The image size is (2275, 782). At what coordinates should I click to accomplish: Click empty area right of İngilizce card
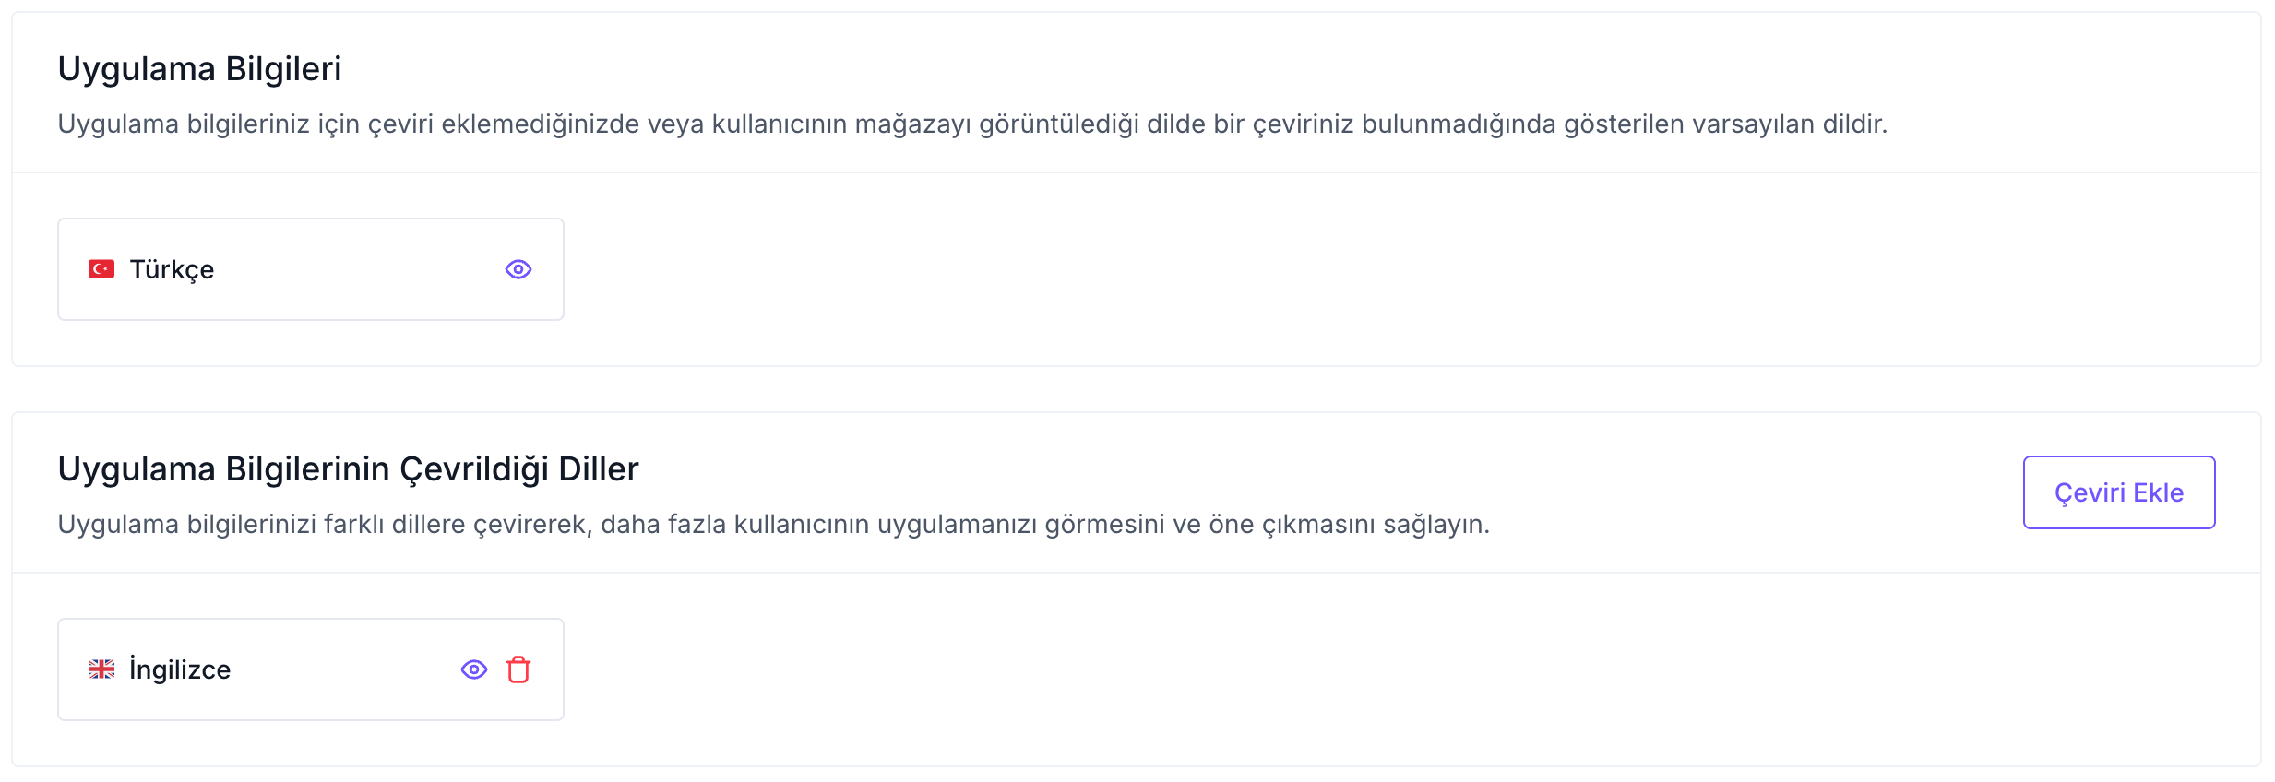1292,669
